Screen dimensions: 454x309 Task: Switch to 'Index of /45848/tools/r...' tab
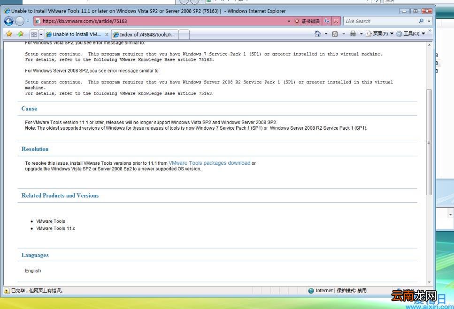pyautogui.click(x=145, y=35)
